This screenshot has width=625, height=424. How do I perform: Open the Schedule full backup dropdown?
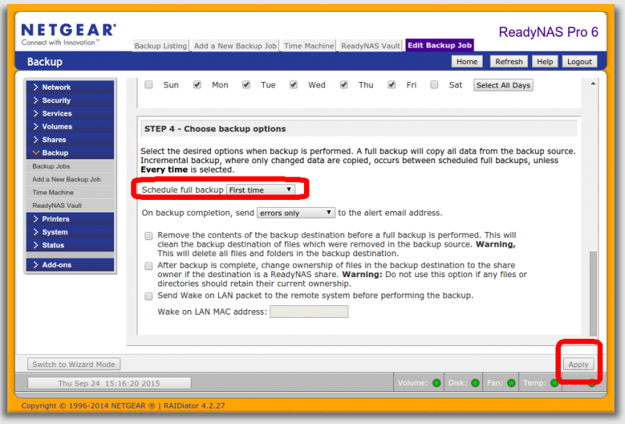260,190
